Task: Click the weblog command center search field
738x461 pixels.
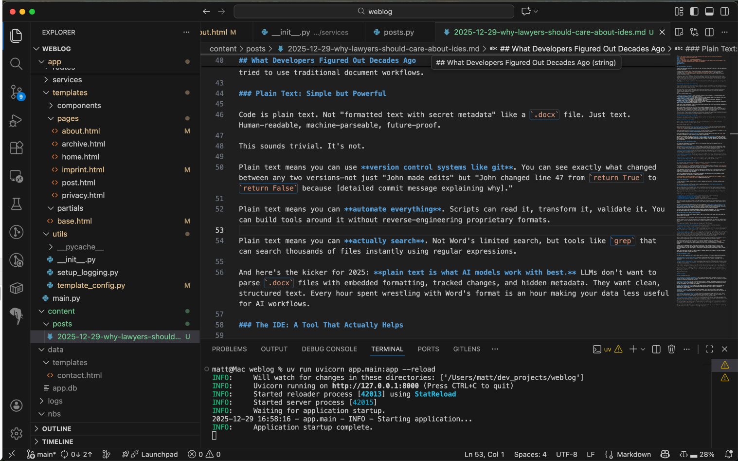Action: click(x=375, y=11)
